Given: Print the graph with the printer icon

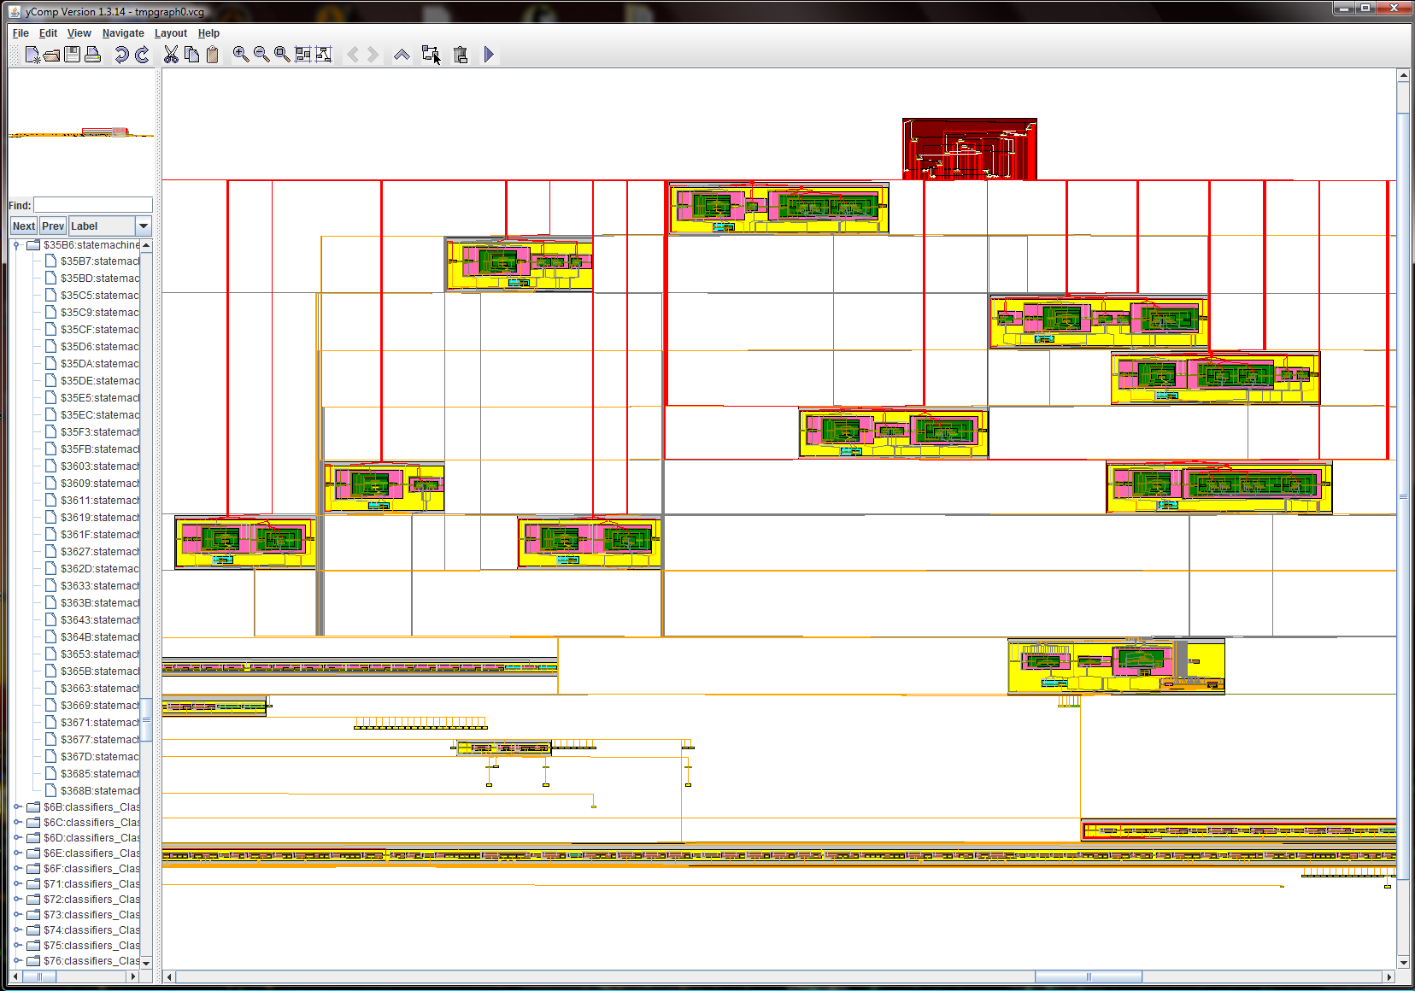Looking at the screenshot, I should (x=93, y=55).
